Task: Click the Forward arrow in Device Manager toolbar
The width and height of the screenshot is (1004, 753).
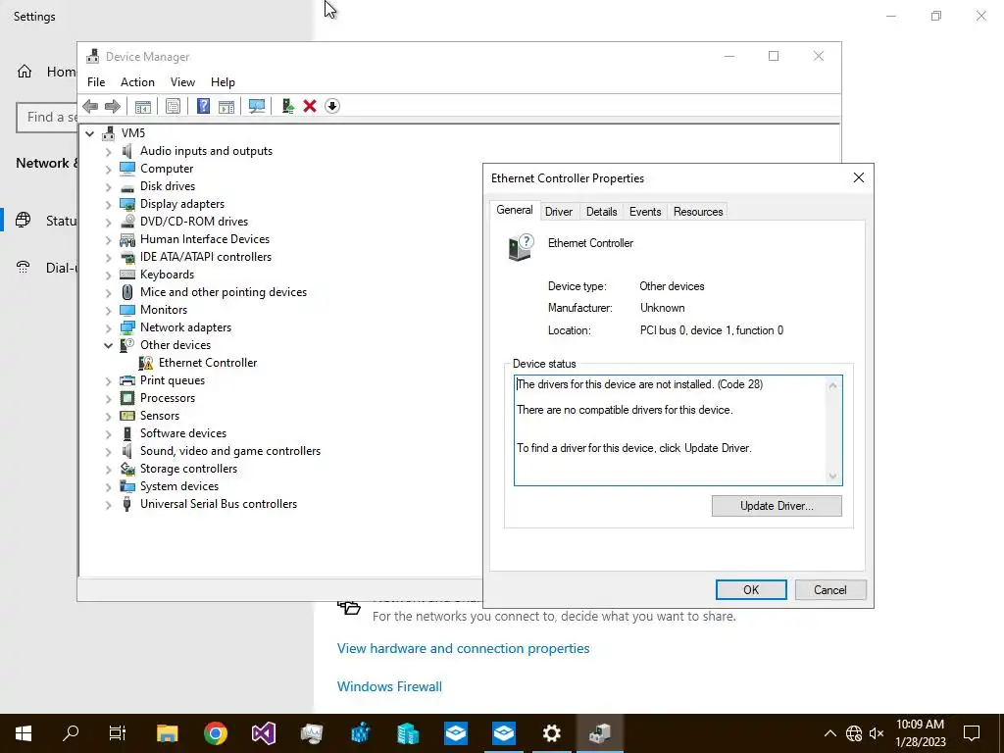Action: click(113, 106)
